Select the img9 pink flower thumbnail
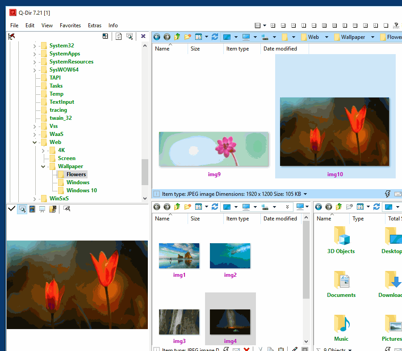This screenshot has width=402, height=351. coord(214,149)
